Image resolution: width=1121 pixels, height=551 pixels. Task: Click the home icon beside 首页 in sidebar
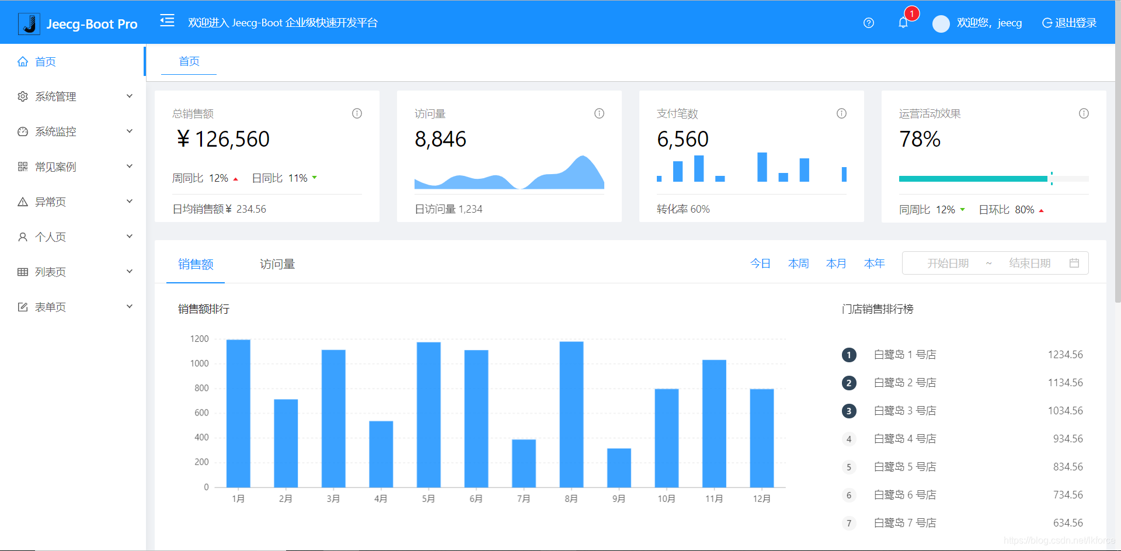coord(23,61)
